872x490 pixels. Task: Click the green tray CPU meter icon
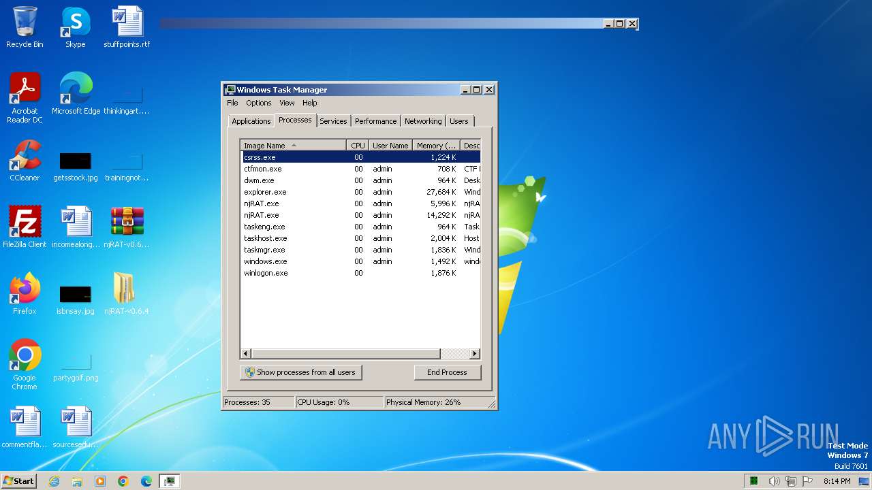pyautogui.click(x=754, y=481)
